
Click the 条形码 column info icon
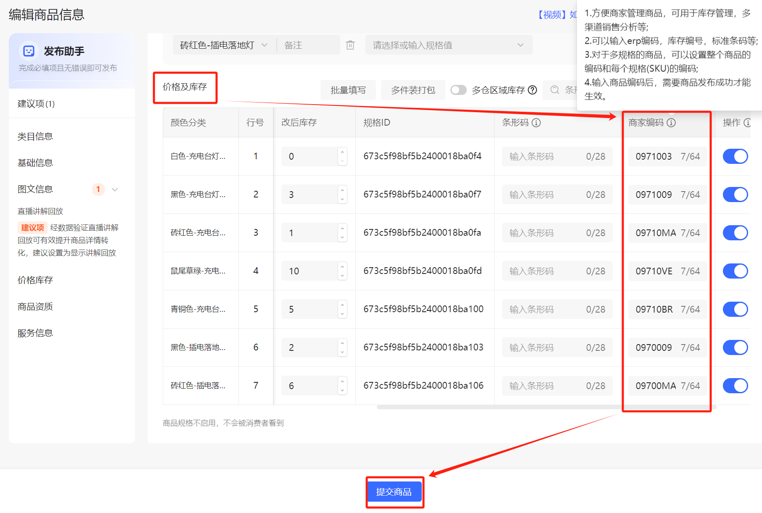click(x=536, y=123)
